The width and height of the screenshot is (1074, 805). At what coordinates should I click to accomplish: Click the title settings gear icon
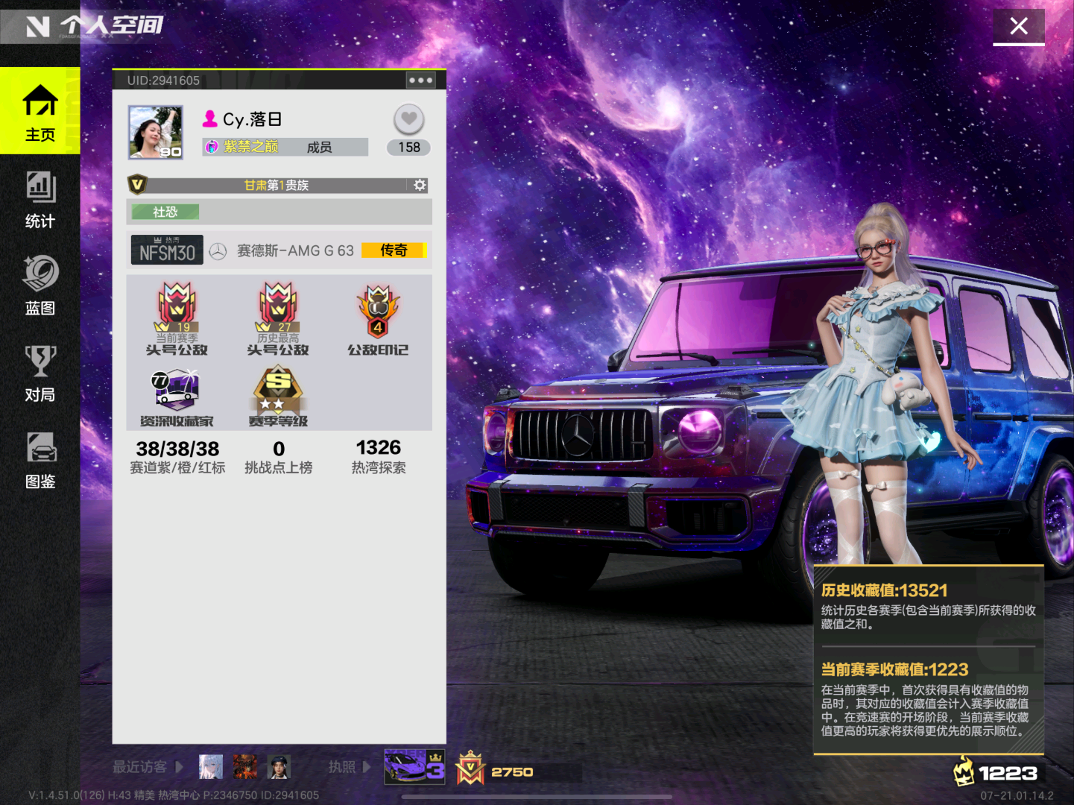(x=420, y=185)
